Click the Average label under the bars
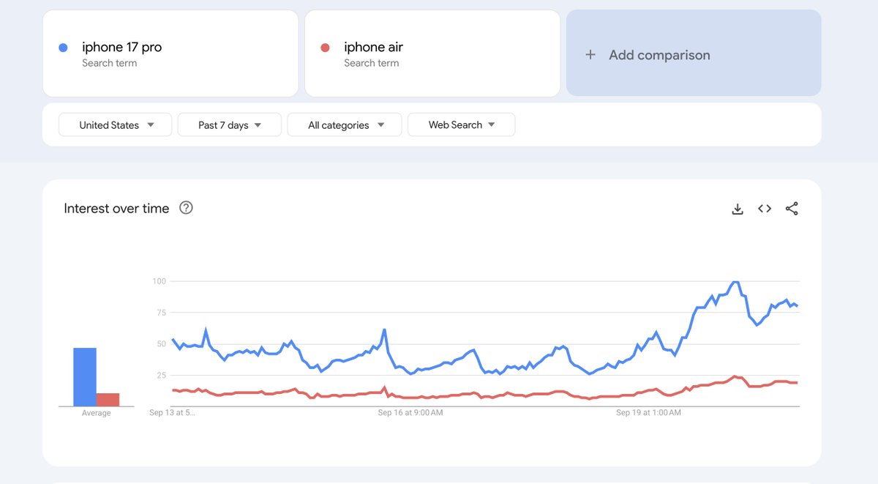The width and height of the screenshot is (878, 484). pos(96,414)
